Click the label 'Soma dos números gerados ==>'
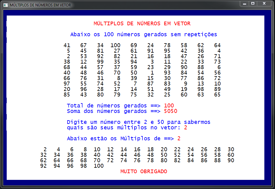This screenshot has width=275, height=189. pos(114,111)
